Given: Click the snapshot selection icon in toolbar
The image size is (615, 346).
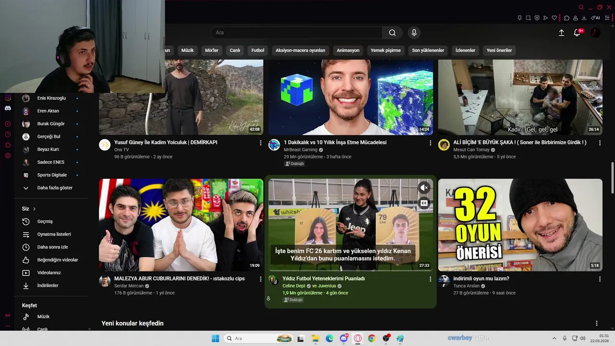Looking at the screenshot, I should coord(528,18).
